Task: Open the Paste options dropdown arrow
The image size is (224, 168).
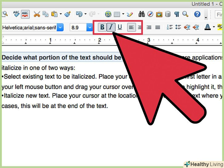Action: coord(61,14)
